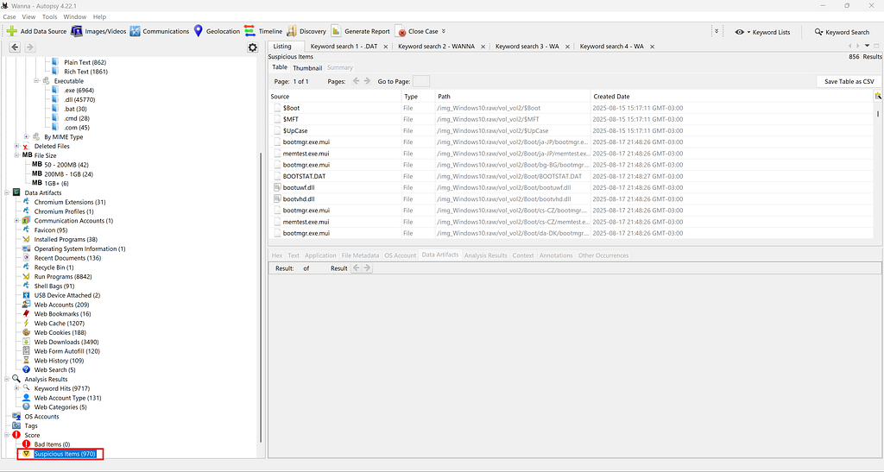The image size is (884, 472).
Task: Switch to Keyword search 1 - .DAT tab
Action: pyautogui.click(x=344, y=47)
